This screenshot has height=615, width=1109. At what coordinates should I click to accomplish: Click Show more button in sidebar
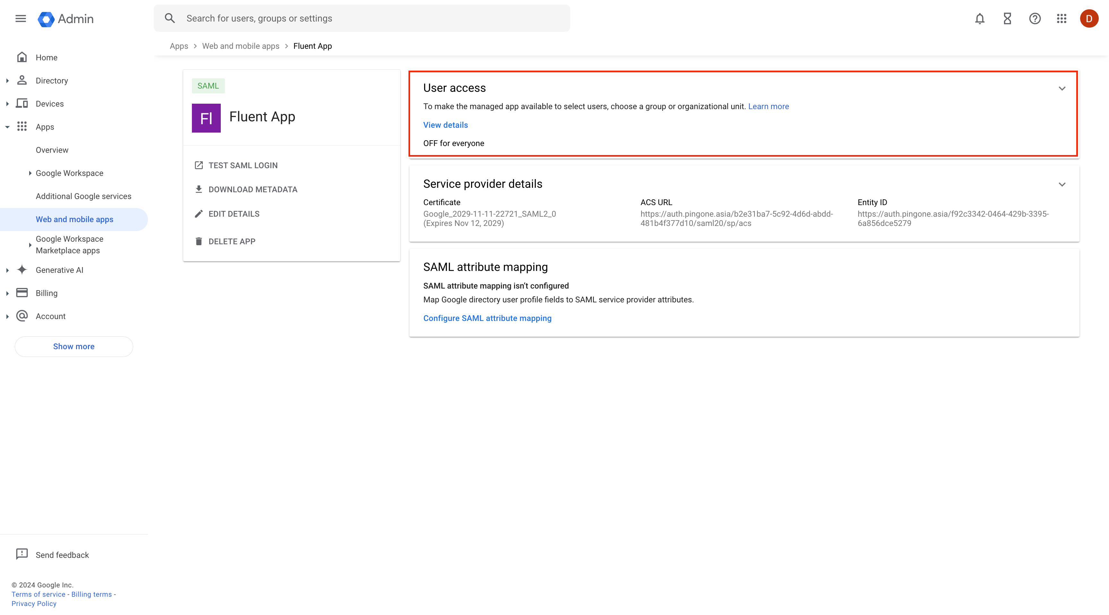coord(73,346)
